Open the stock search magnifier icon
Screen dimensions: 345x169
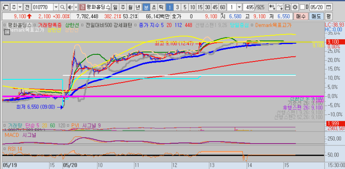tap(63, 7)
